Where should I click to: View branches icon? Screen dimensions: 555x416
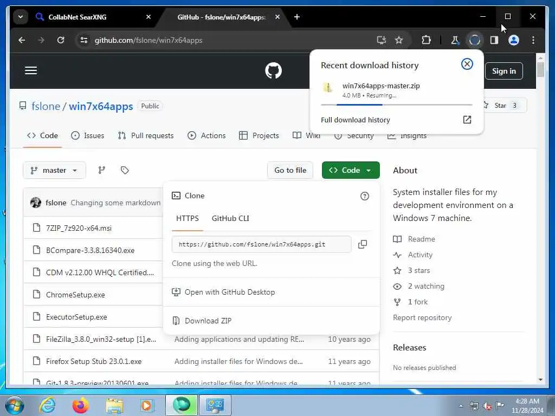101,170
